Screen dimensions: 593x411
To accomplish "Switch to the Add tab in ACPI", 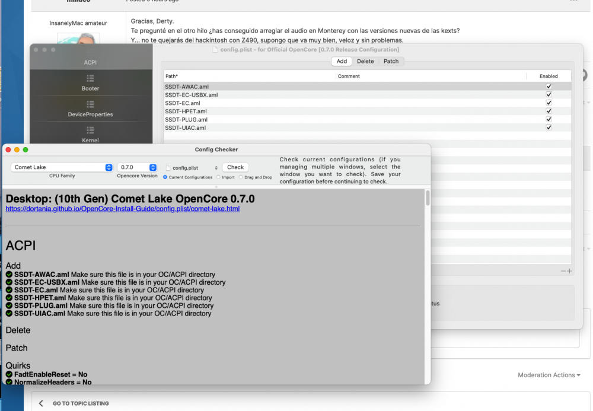I will (342, 61).
